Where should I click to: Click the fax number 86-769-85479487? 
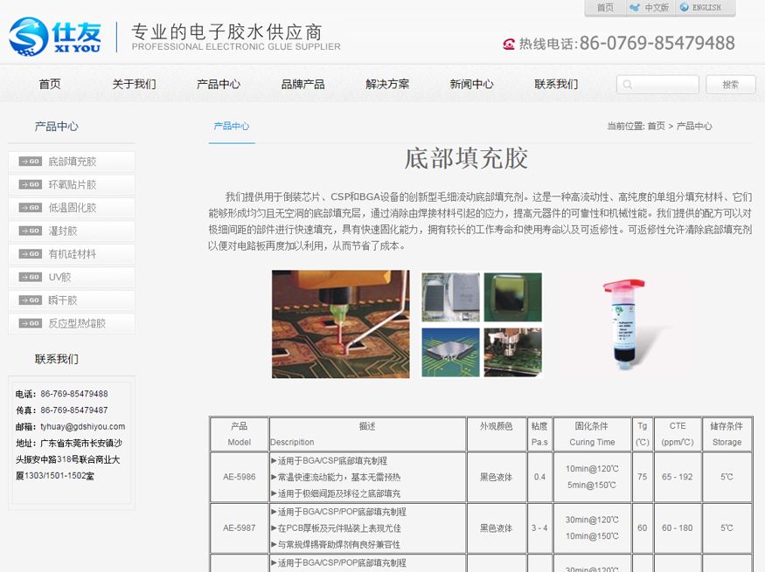click(x=74, y=410)
